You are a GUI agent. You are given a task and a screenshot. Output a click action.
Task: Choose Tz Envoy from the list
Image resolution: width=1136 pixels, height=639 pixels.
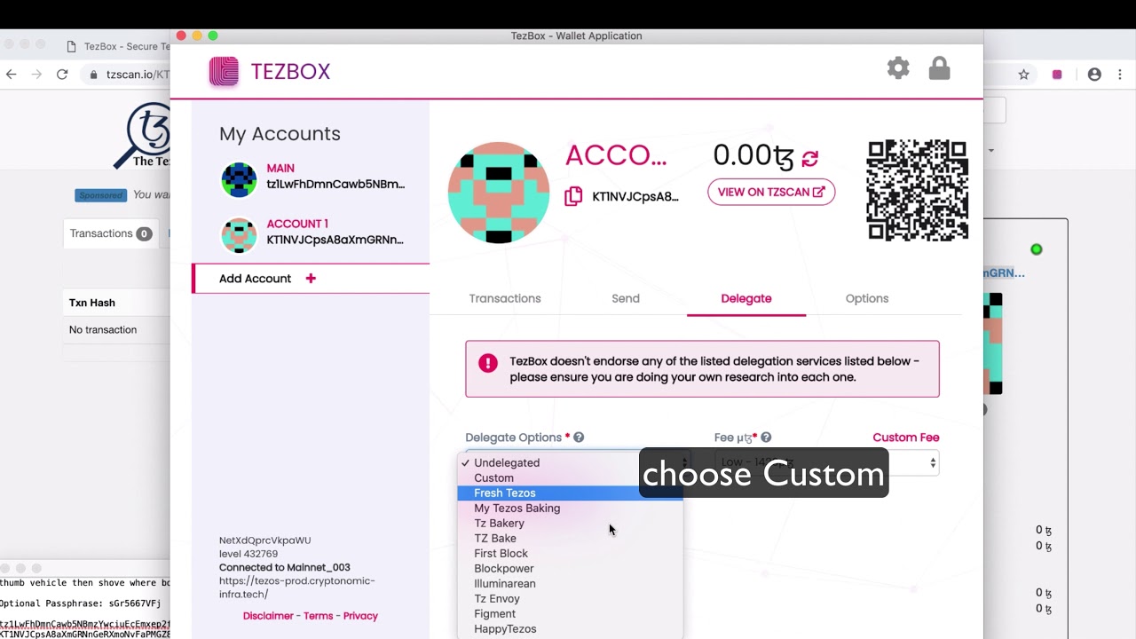click(x=571, y=598)
